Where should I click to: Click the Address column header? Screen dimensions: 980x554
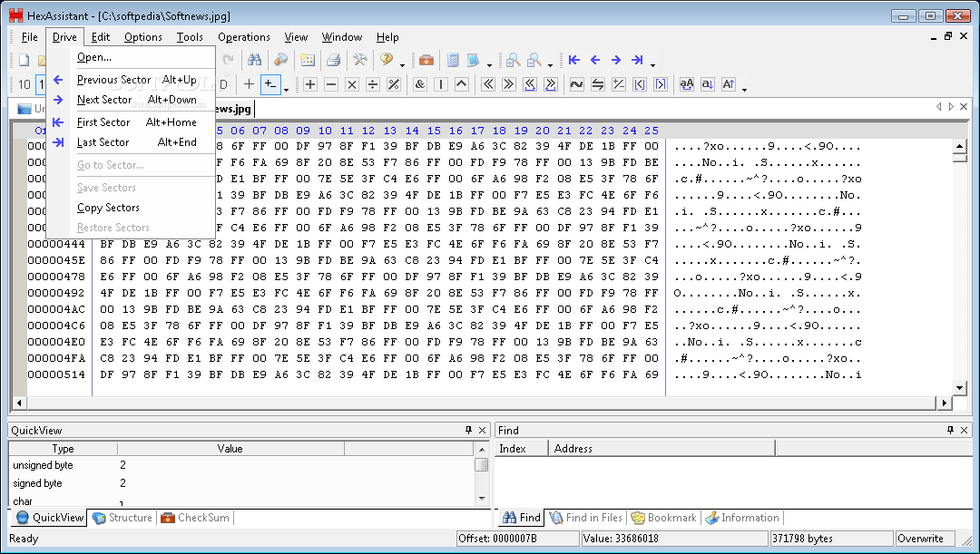pos(661,449)
